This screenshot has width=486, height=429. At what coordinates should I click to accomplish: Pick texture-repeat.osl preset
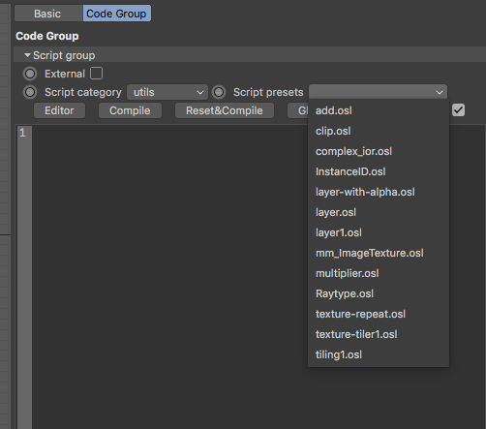379,314
